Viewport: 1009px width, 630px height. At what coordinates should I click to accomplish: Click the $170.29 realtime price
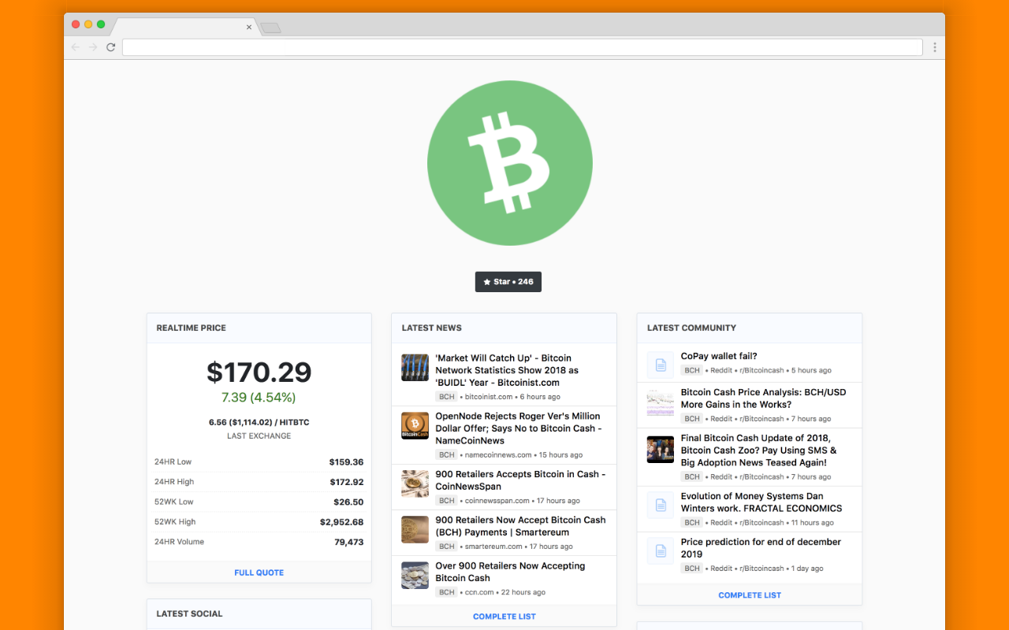point(259,372)
